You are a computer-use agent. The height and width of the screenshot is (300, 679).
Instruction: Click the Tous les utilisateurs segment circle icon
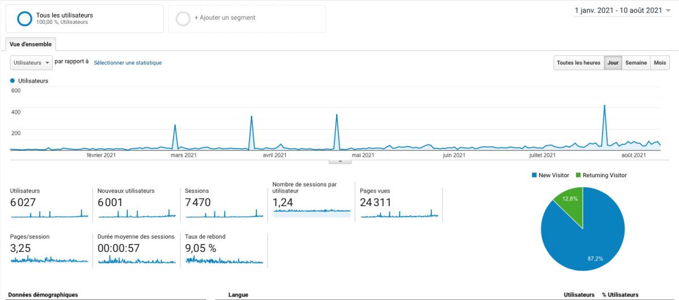coord(25,19)
